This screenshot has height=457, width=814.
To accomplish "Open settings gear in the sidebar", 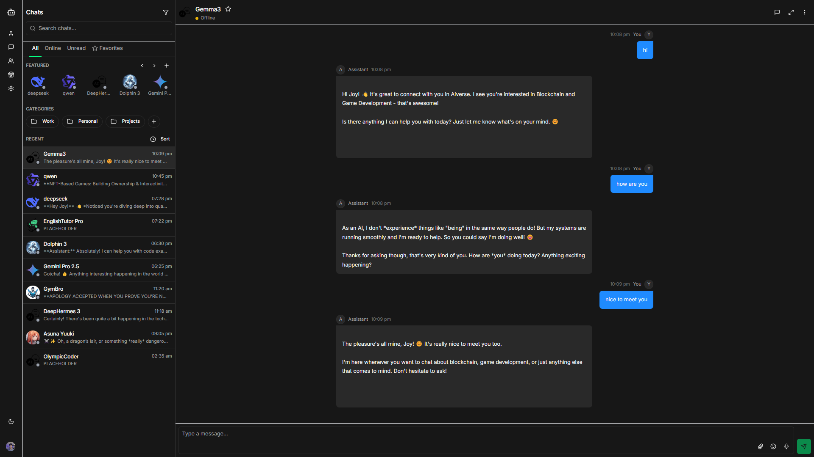I will click(11, 88).
